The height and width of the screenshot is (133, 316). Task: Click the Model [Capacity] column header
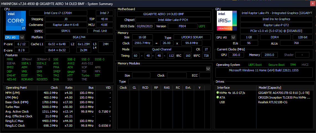coord(285,88)
